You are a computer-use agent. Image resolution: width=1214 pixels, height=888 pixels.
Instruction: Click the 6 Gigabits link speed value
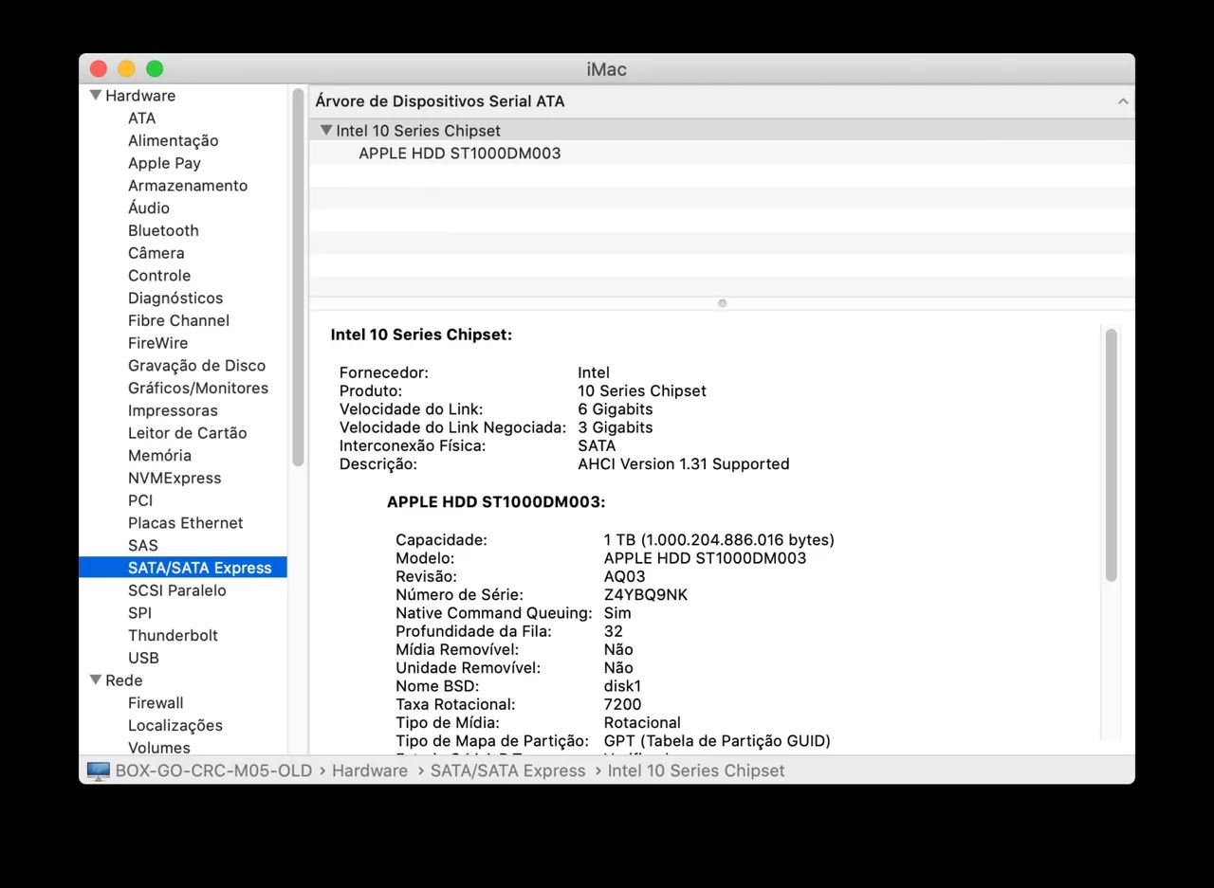coord(616,409)
